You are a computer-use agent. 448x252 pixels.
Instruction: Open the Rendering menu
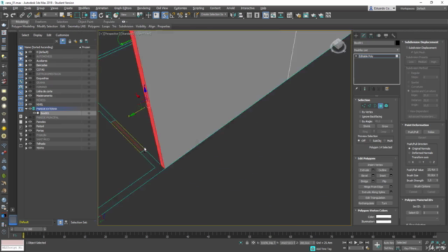[143, 8]
